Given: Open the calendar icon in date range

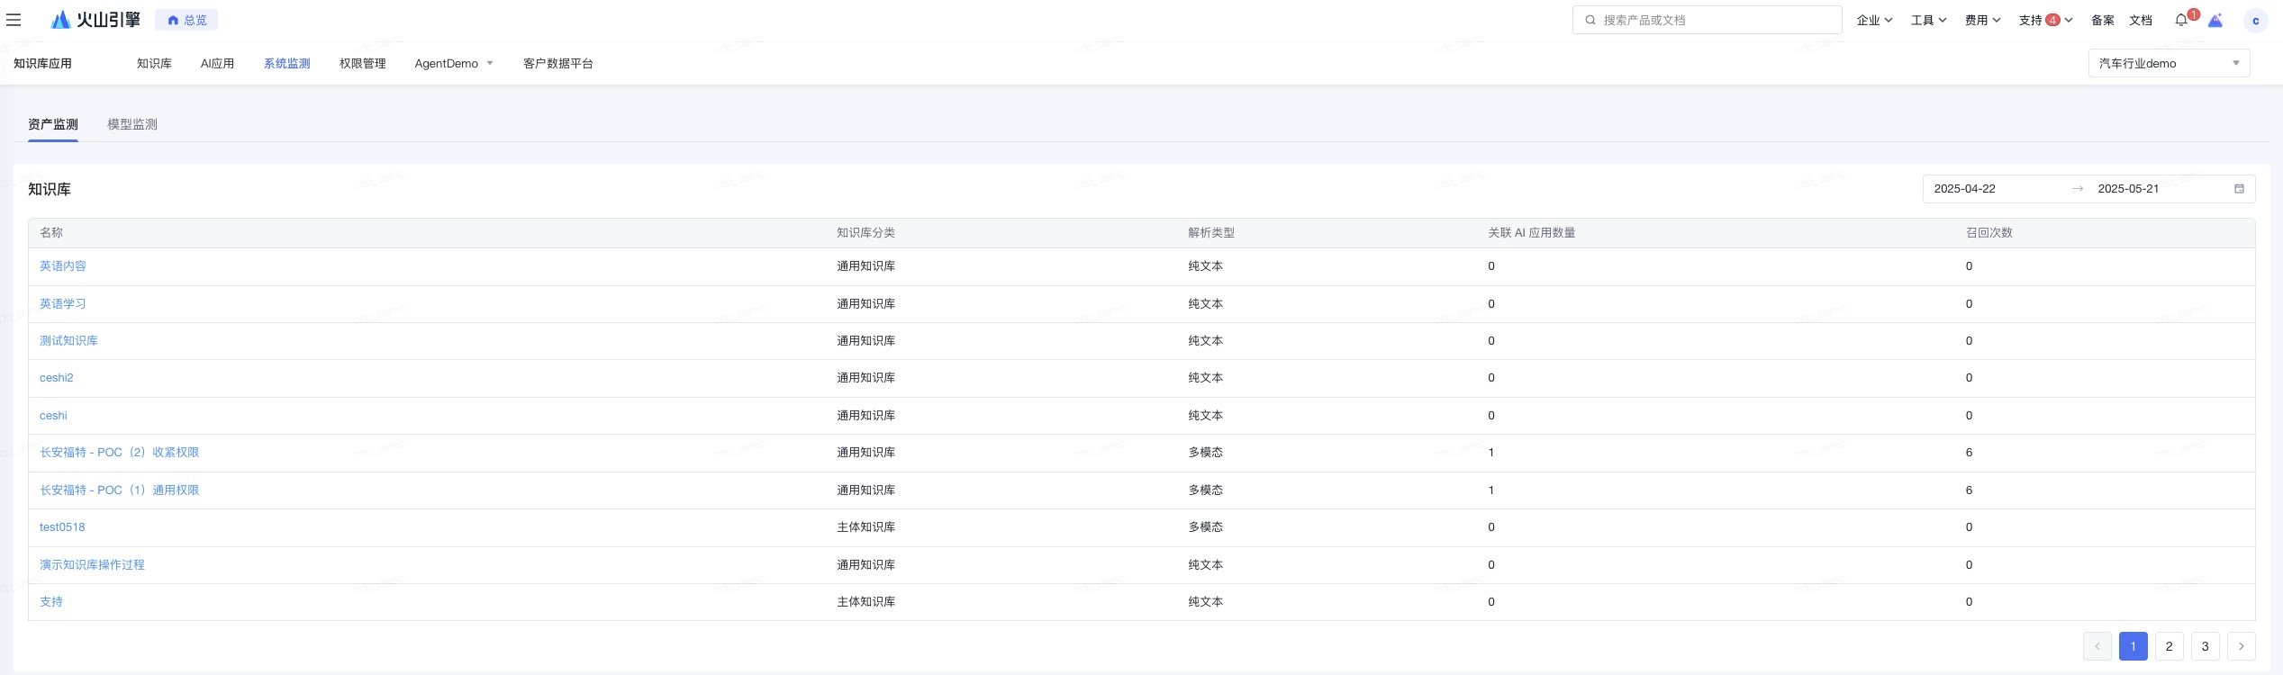Looking at the screenshot, I should 2239,188.
